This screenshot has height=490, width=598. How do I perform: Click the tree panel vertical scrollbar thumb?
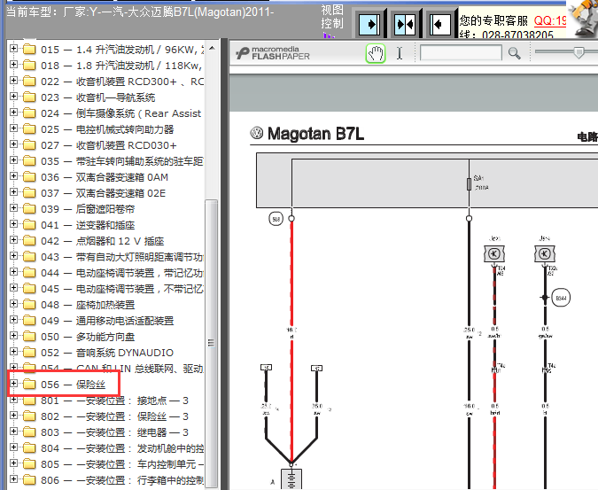click(x=211, y=343)
